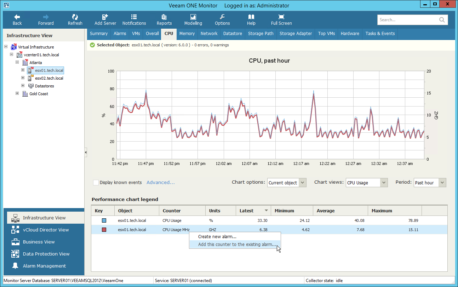Expand the Datastores node
The image size is (458, 287).
(23, 86)
